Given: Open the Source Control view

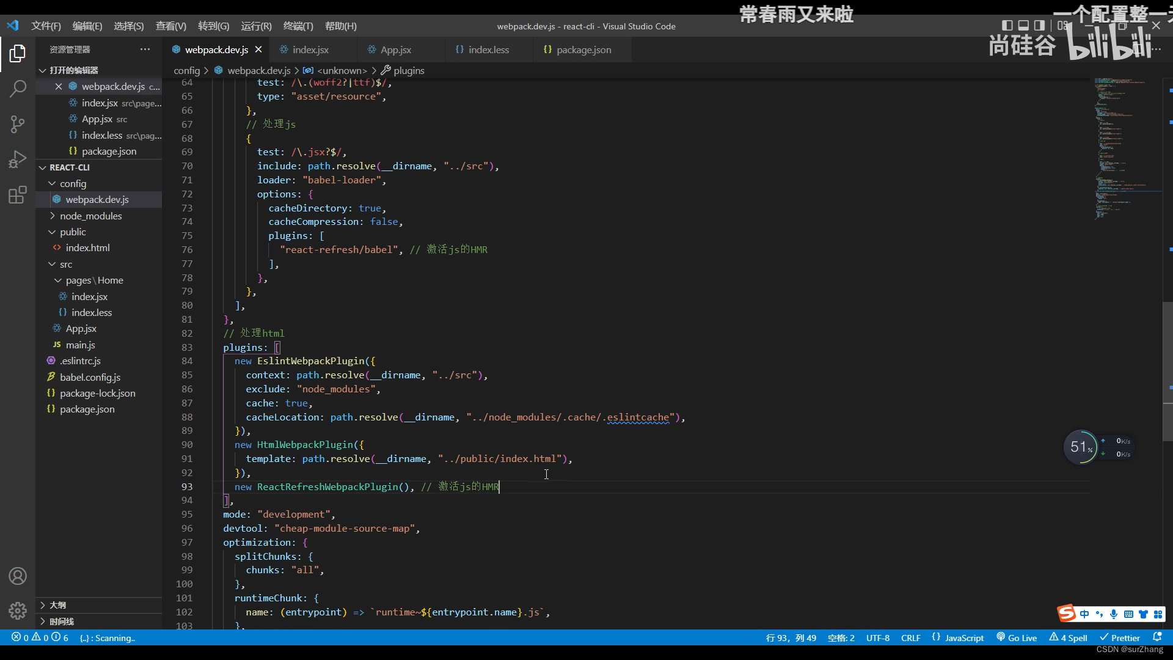Looking at the screenshot, I should tap(18, 124).
